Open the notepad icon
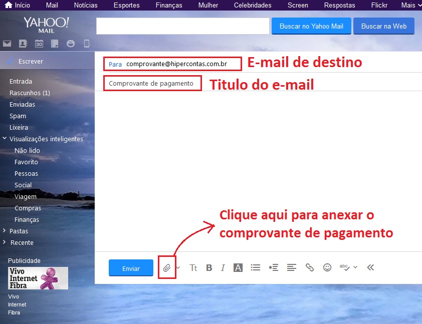This screenshot has height=324, width=422. point(55,43)
